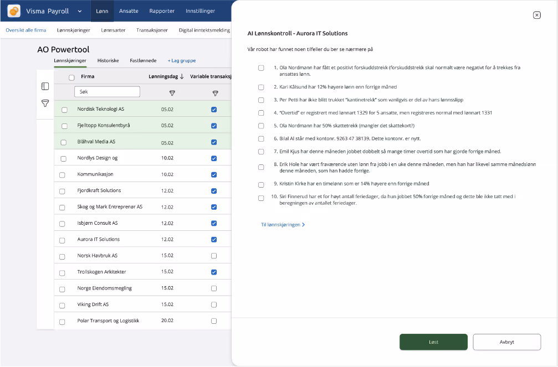Uncheck variable transaksjoner for Trollskogen Arkitekter
Screen dimensions: 558x367
point(214,272)
